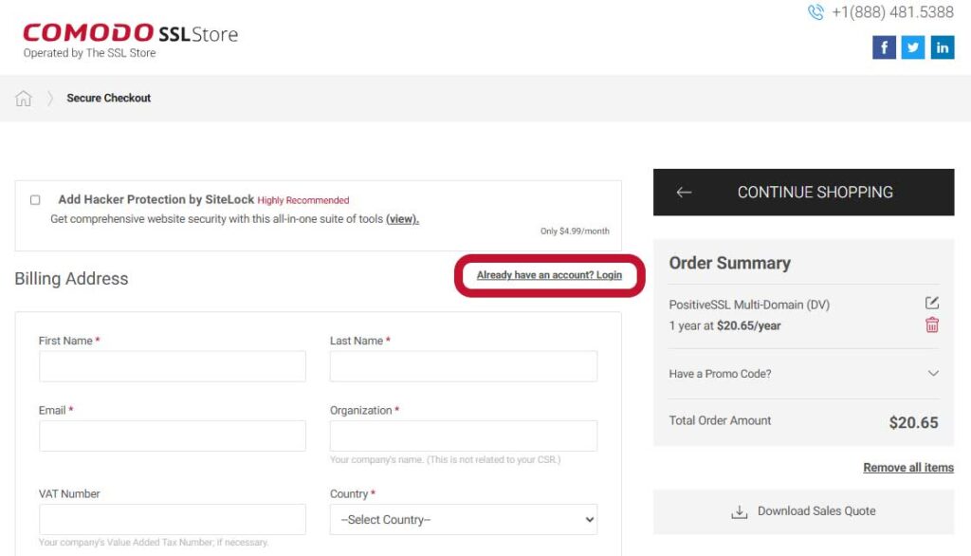The image size is (971, 556).
Task: Open the Twitter social icon
Action: (x=913, y=47)
